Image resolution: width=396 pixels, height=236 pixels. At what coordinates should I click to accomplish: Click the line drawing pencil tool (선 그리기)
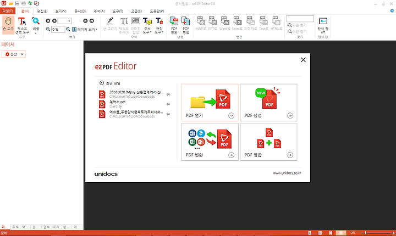point(110,24)
